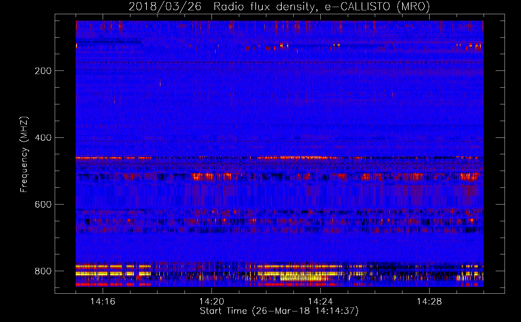
Task: Click the 800 frequency tick label
Action: click(43, 271)
